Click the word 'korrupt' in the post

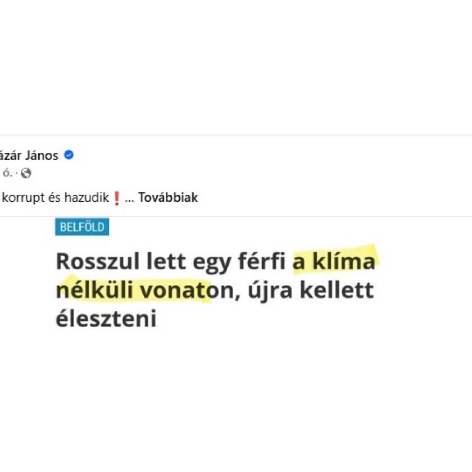tap(23, 198)
